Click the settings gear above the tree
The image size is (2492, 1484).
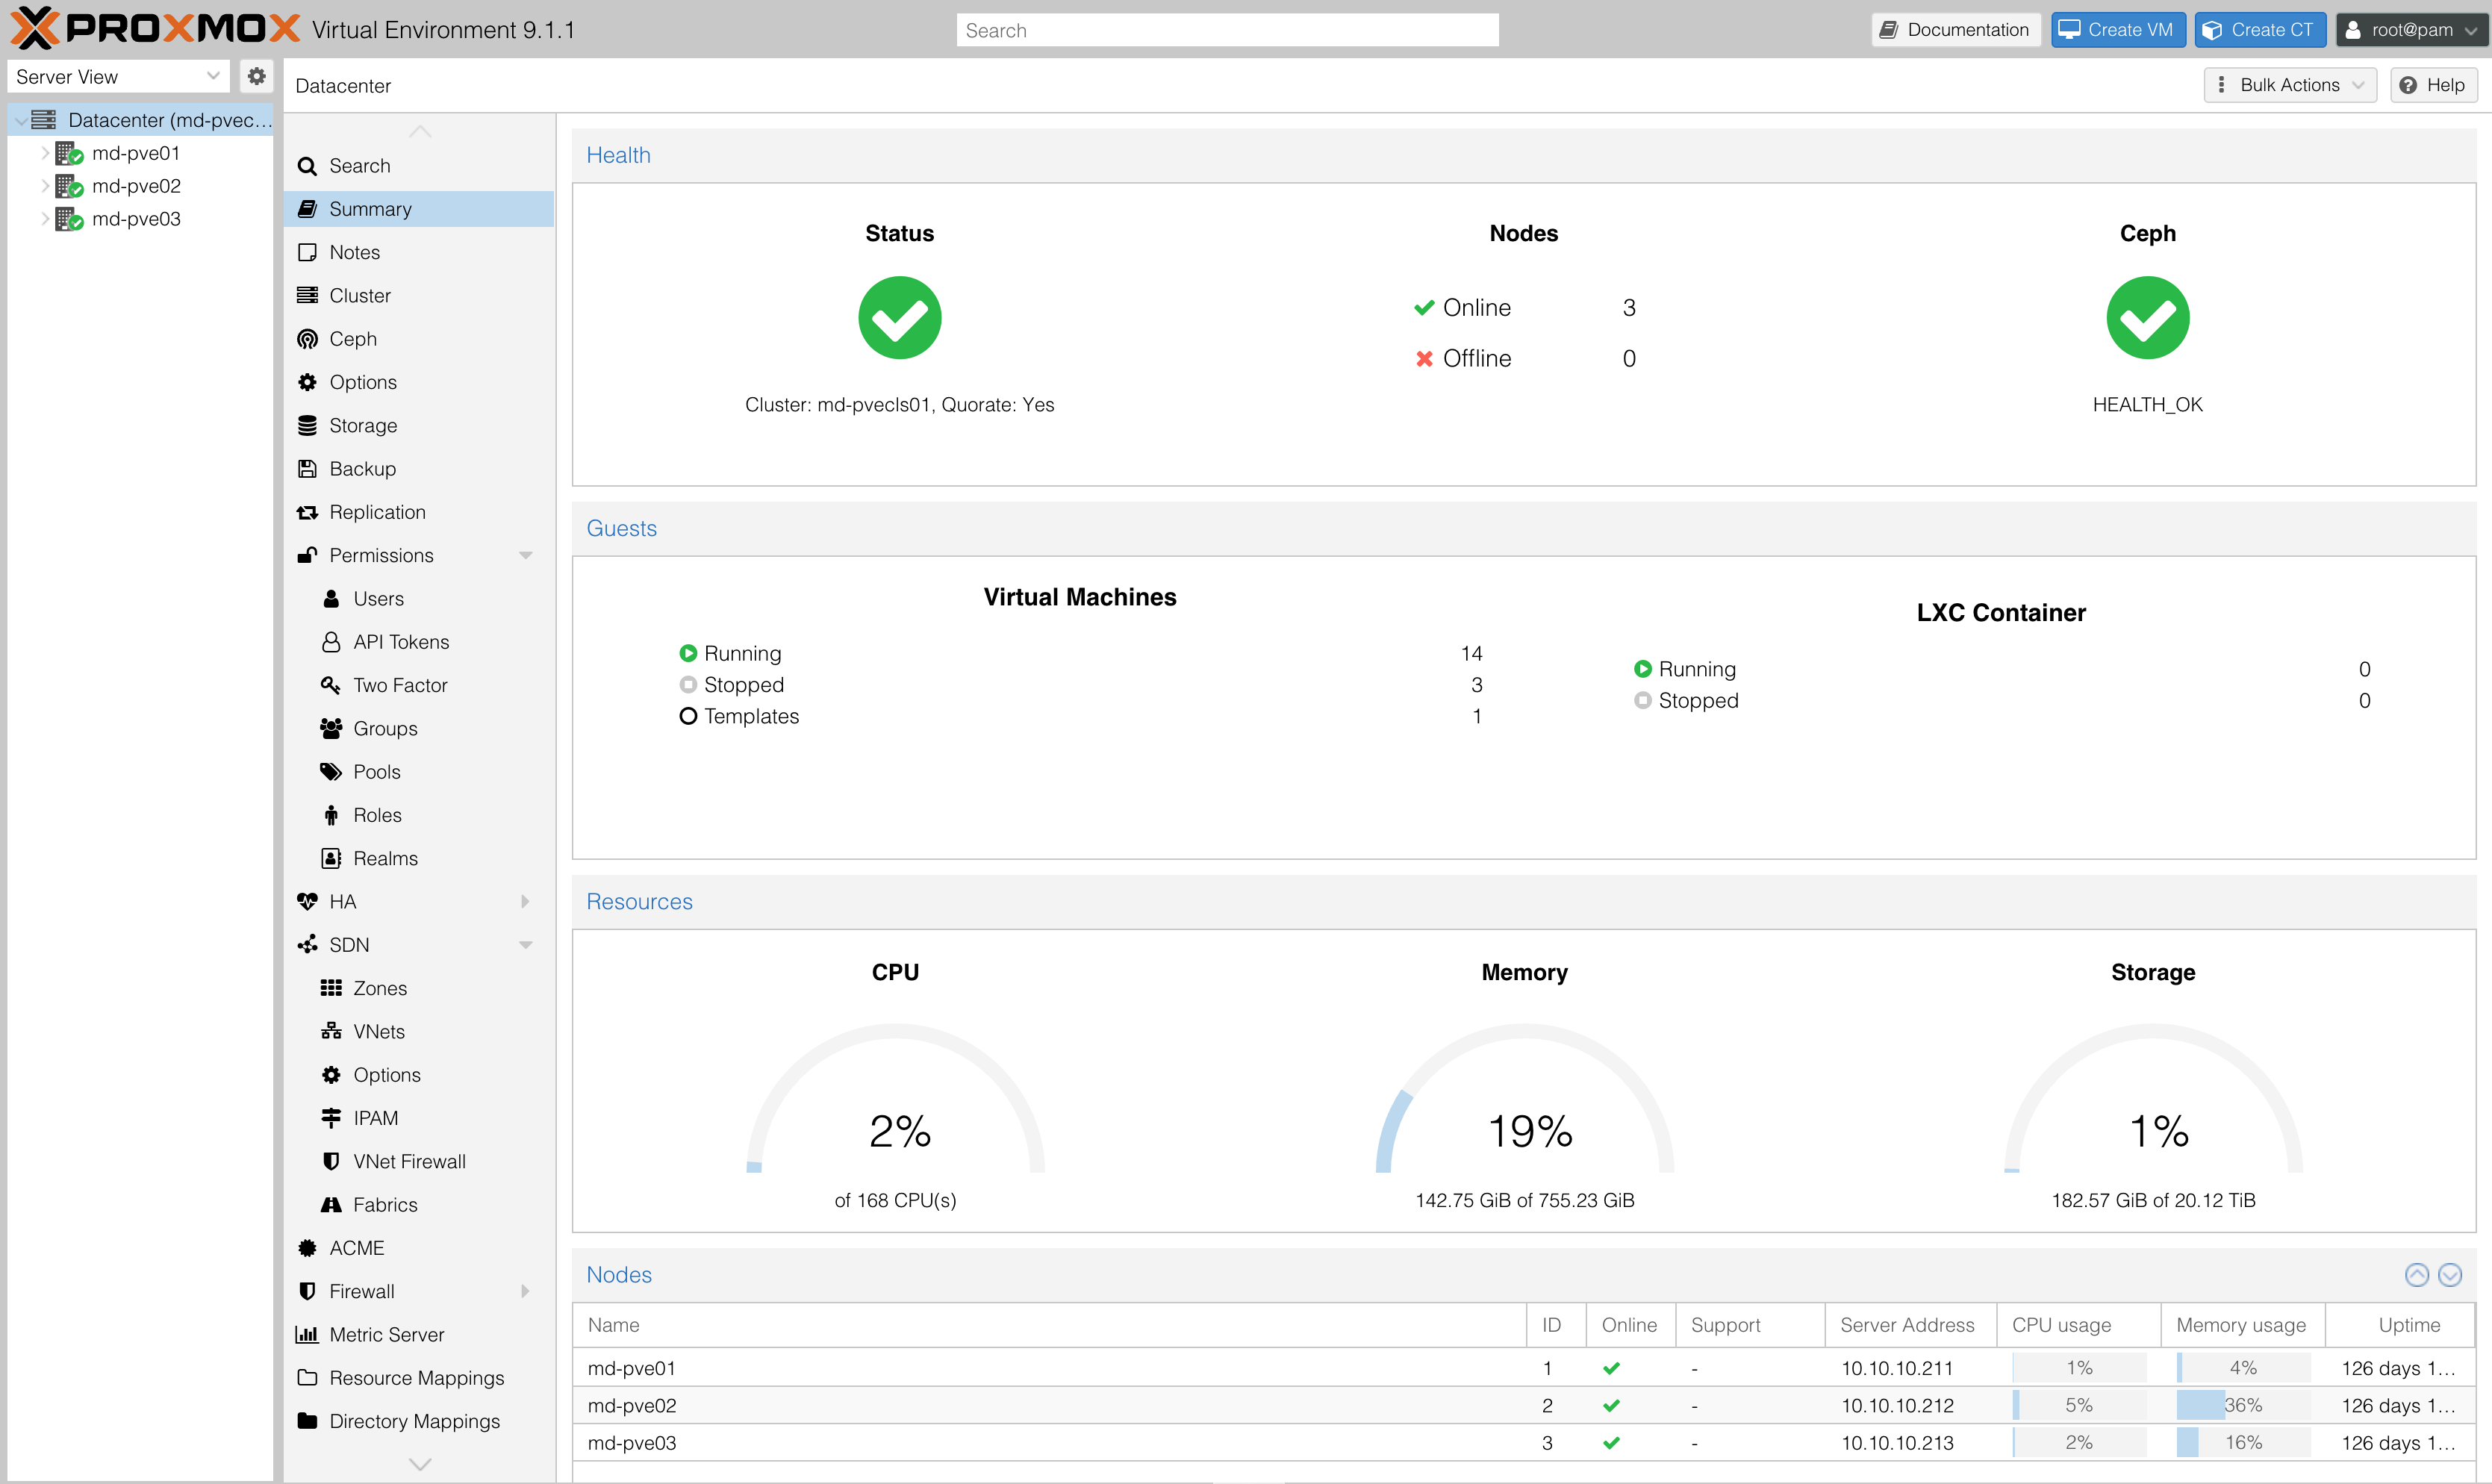tap(257, 75)
